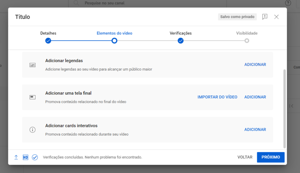Open the send feedback icon
300x173 pixels.
point(265,17)
